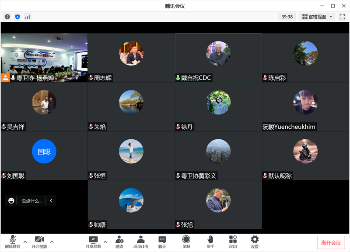
Task: Expand share options arrow beside 共享屏幕
Action: [x=105, y=242]
